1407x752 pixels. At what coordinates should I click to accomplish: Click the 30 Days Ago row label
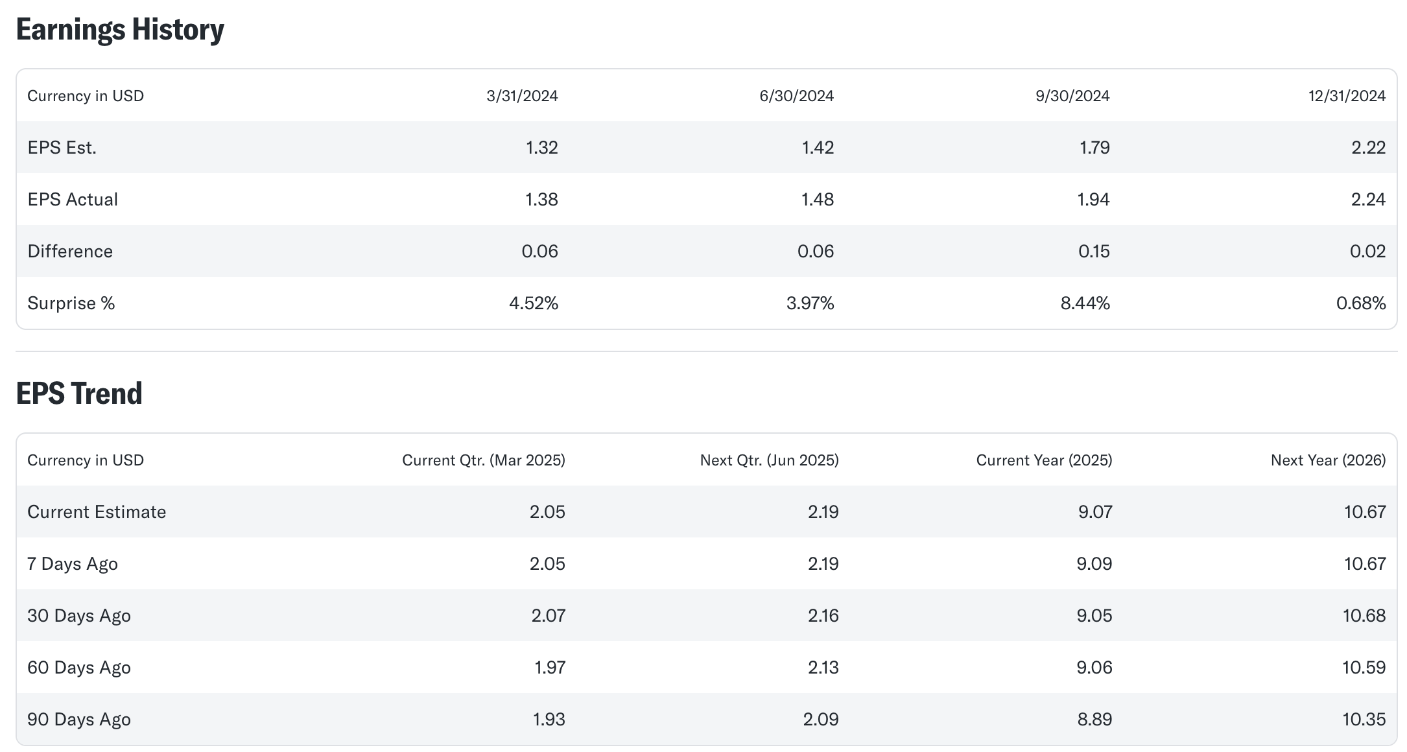tap(79, 616)
